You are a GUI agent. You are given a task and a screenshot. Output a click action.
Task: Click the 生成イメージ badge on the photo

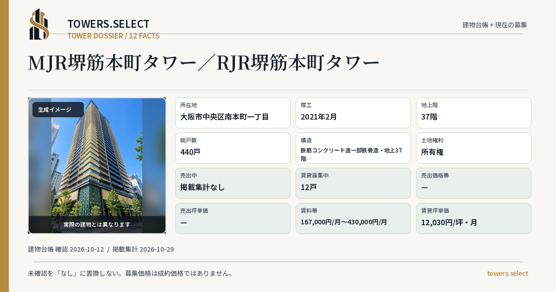58,110
